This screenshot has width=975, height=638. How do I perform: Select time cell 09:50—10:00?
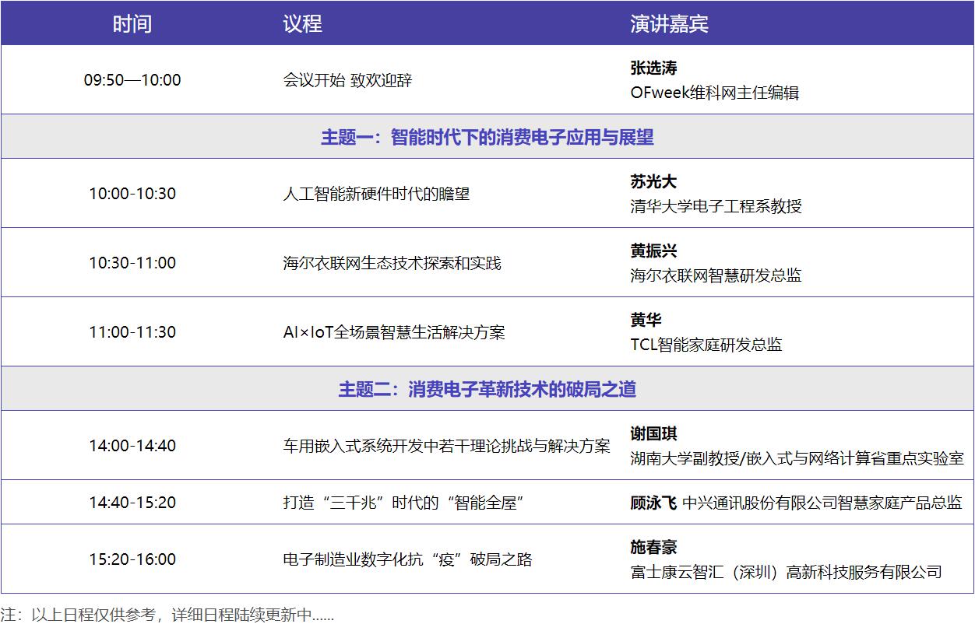point(132,80)
